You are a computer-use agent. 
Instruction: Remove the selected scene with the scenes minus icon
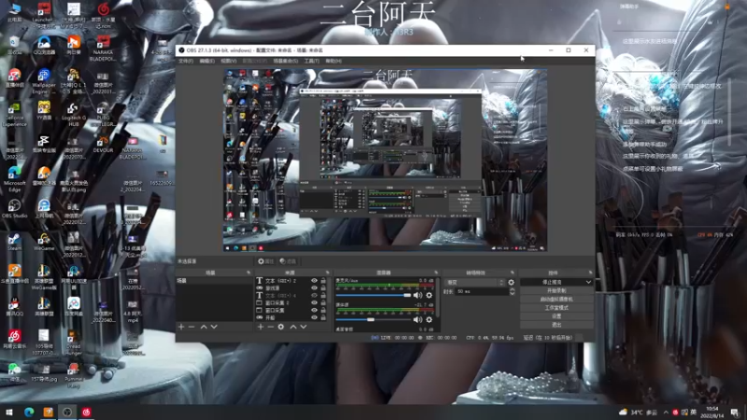point(191,327)
